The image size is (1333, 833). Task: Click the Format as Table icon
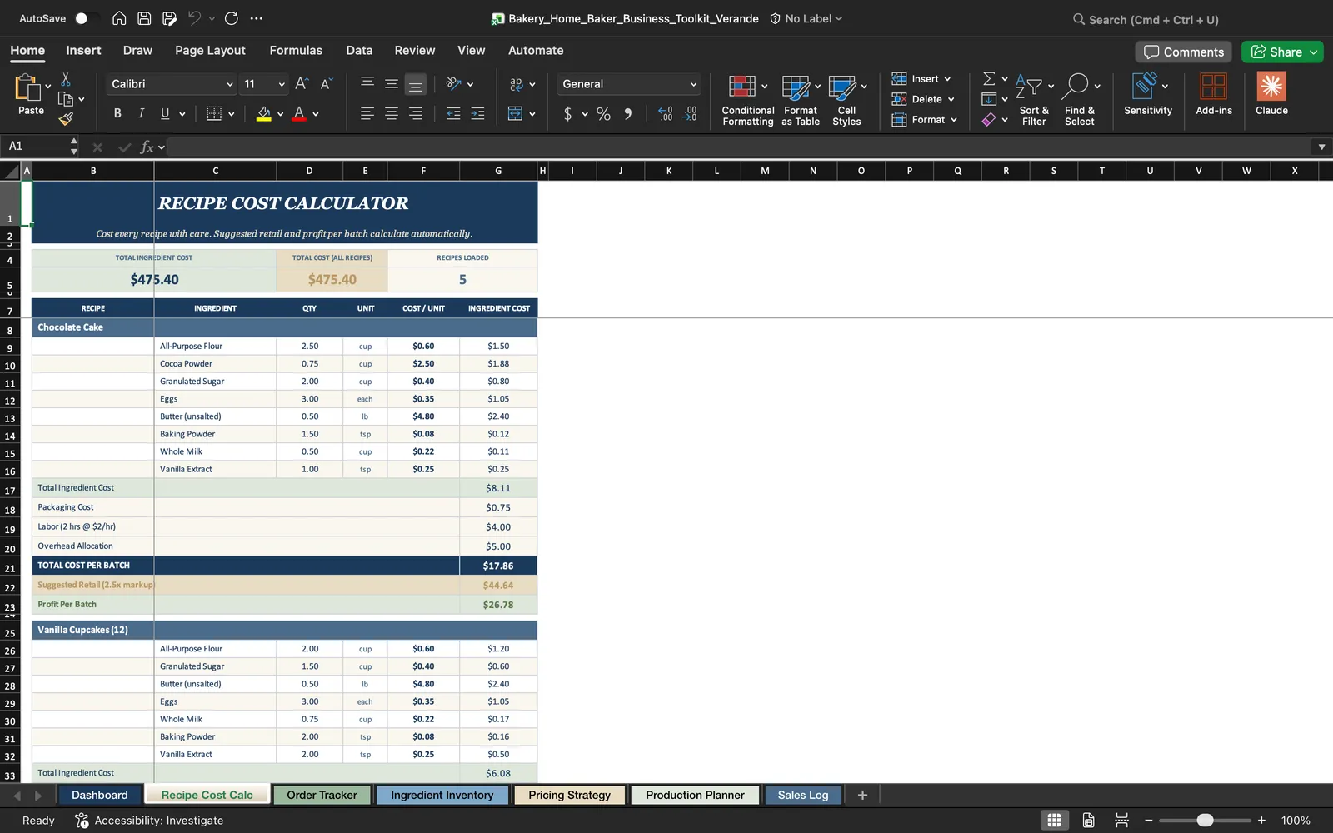[x=801, y=99]
